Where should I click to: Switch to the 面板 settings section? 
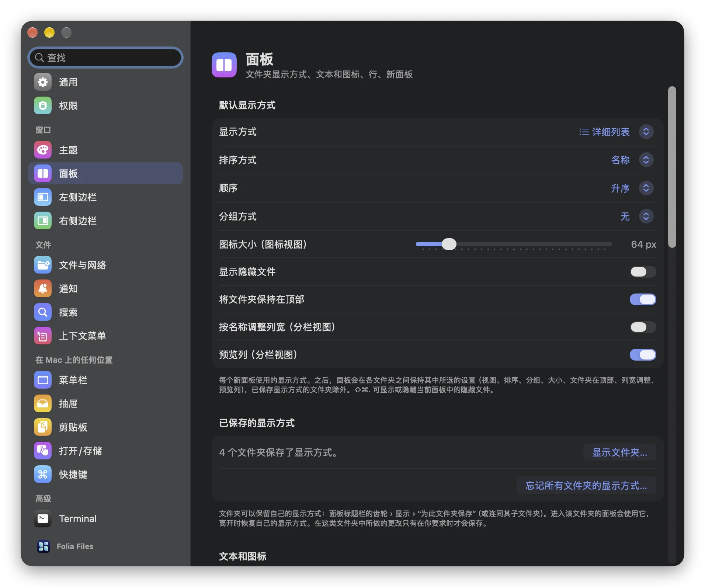[x=105, y=174]
